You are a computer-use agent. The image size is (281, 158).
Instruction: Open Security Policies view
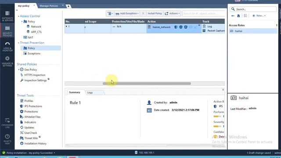click(x=7, y=31)
